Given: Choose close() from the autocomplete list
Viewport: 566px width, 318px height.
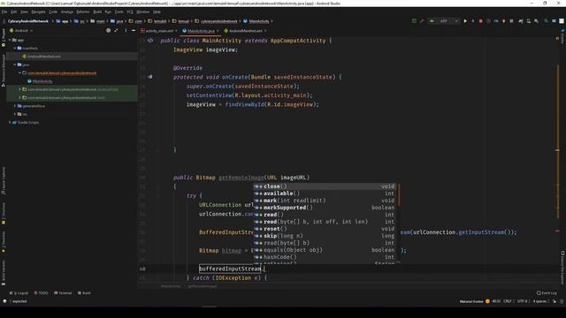Looking at the screenshot, I should pyautogui.click(x=325, y=186).
